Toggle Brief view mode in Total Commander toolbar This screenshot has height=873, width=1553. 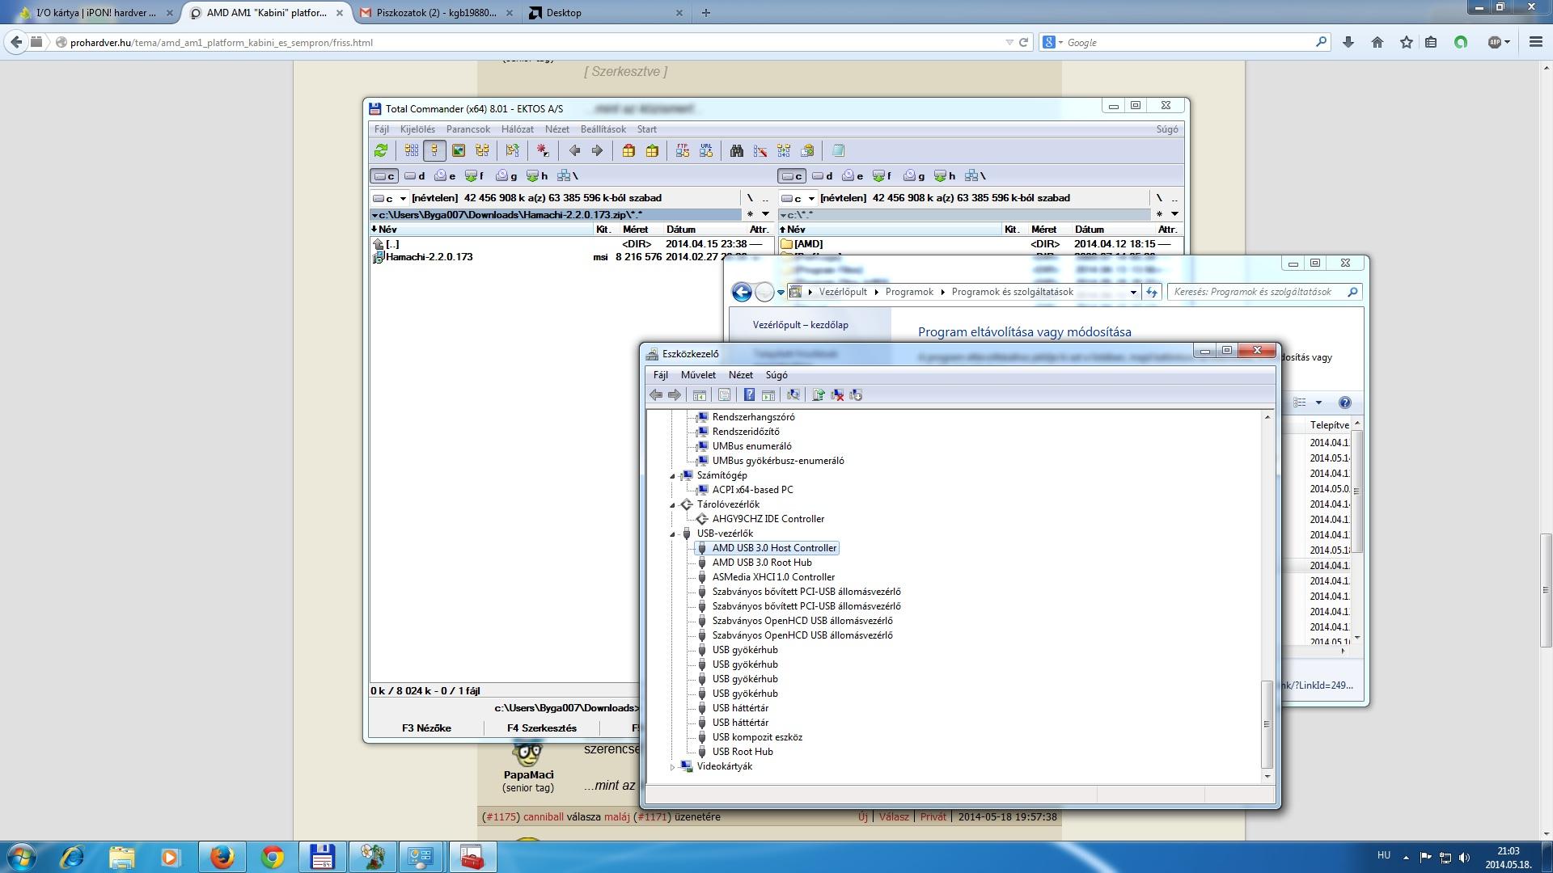[x=412, y=151]
